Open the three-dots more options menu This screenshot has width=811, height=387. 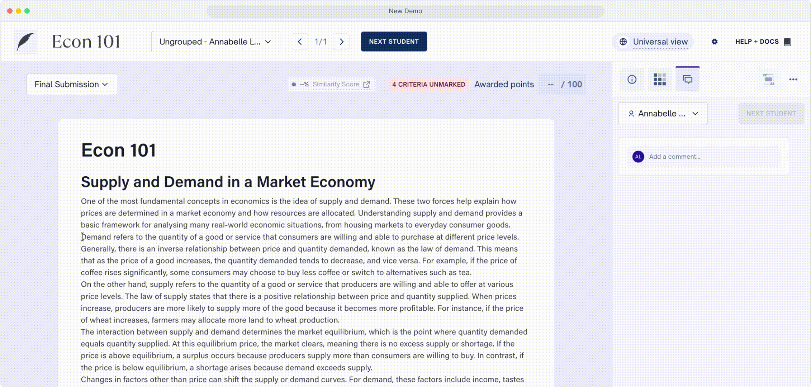coord(793,79)
